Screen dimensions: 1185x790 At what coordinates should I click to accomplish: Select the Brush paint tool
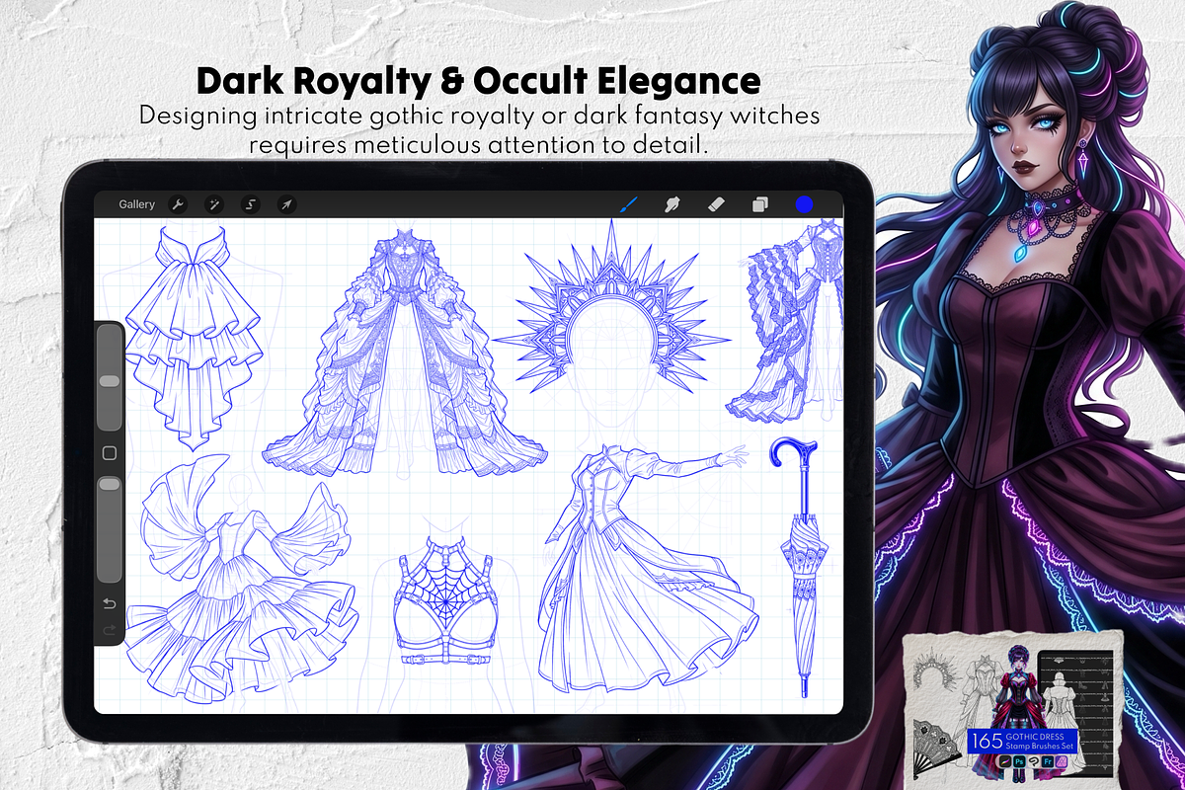pyautogui.click(x=629, y=204)
